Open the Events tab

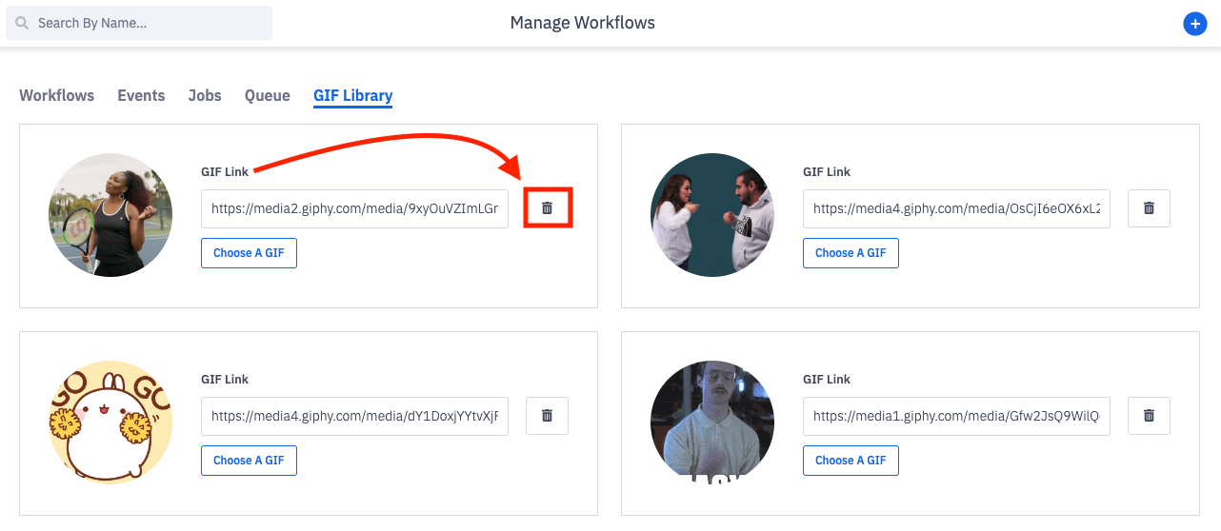pos(141,95)
